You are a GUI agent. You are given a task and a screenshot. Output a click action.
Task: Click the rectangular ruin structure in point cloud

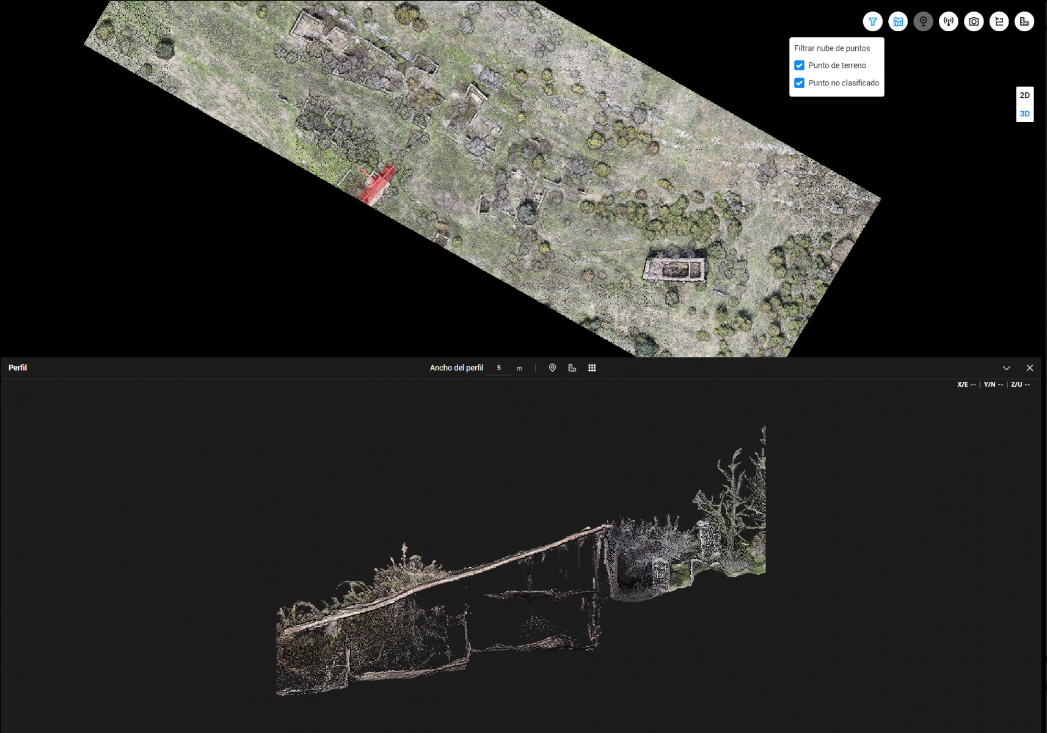pos(675,269)
